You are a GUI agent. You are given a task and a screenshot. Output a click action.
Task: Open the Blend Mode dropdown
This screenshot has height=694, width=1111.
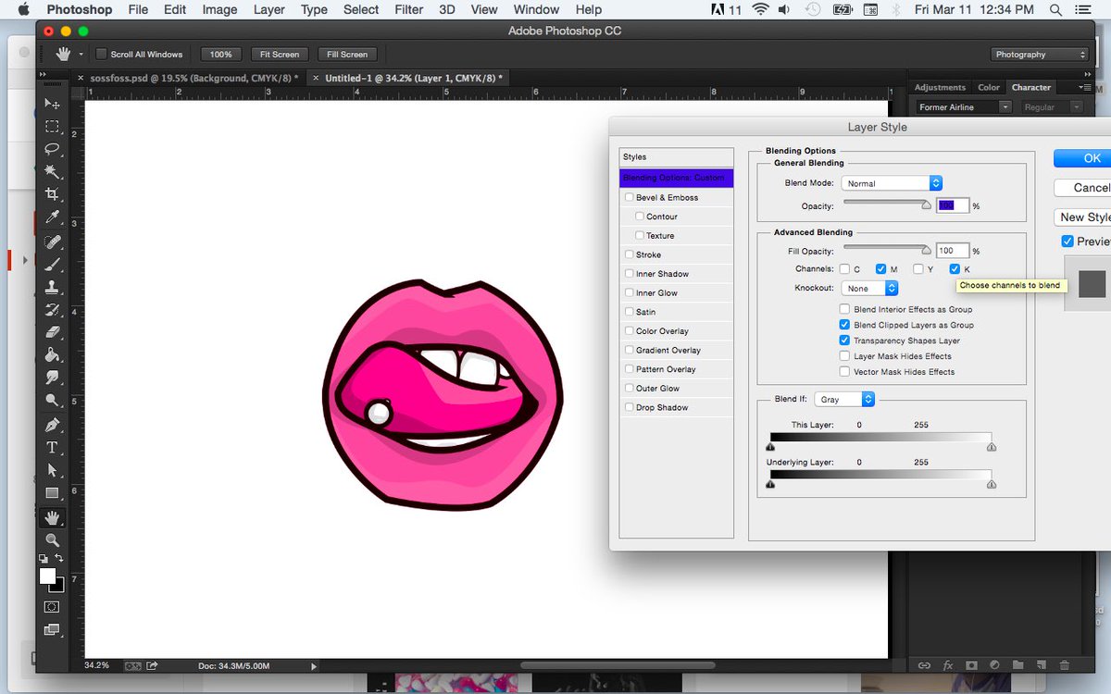click(892, 183)
